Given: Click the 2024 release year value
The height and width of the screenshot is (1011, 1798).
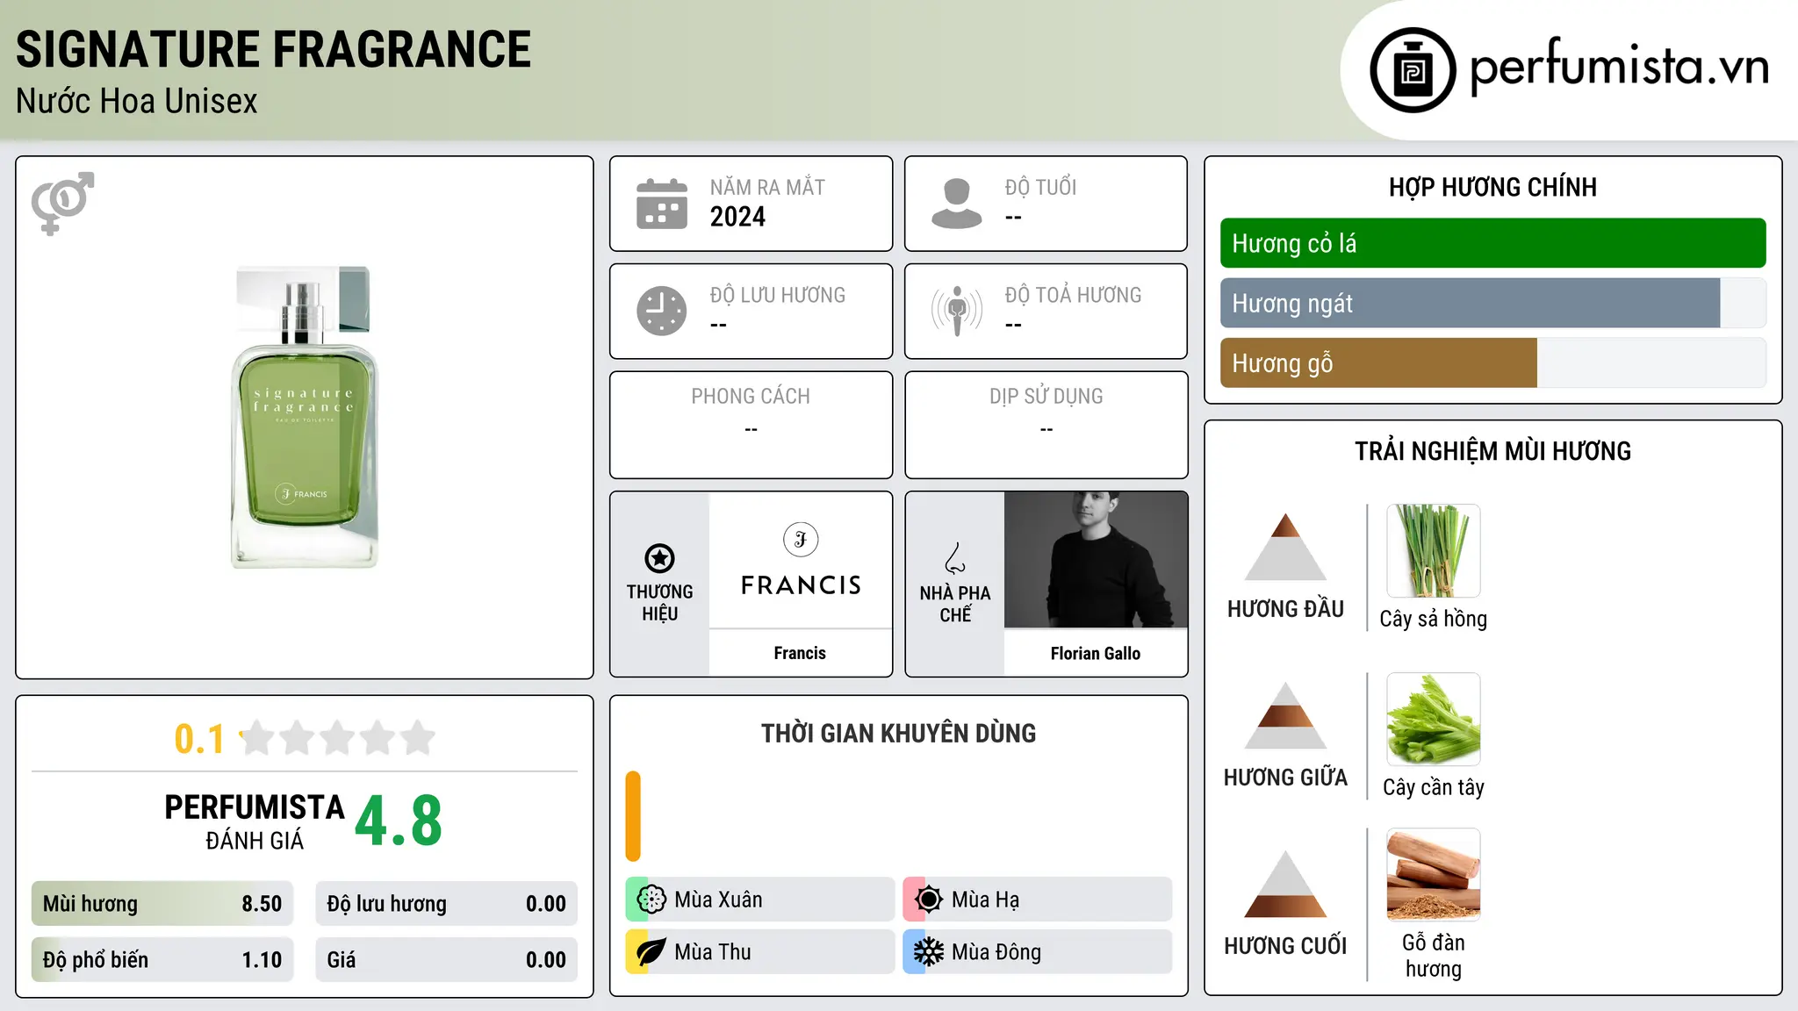Looking at the screenshot, I should (x=737, y=217).
